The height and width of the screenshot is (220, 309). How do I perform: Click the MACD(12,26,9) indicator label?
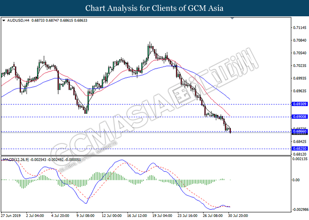click(x=16, y=160)
